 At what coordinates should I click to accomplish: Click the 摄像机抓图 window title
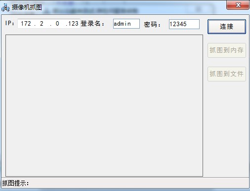pyautogui.click(x=27, y=7)
